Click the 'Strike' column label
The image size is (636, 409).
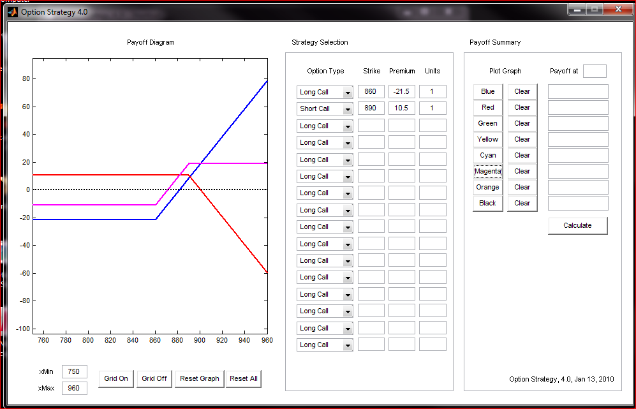(371, 71)
